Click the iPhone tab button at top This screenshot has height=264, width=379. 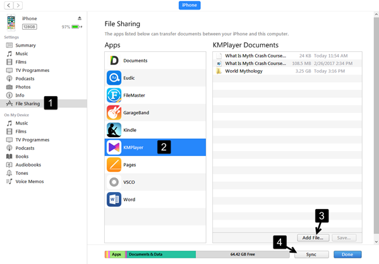pos(189,5)
